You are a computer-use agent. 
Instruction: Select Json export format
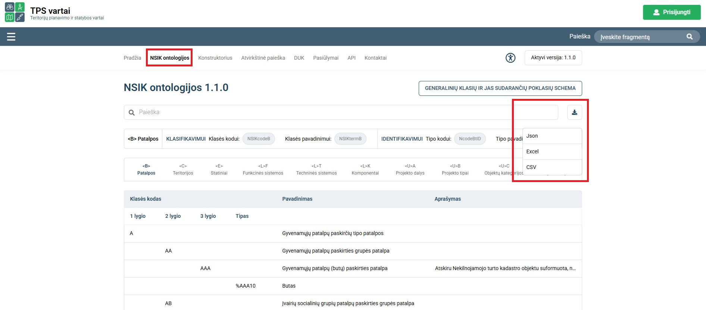[552, 136]
